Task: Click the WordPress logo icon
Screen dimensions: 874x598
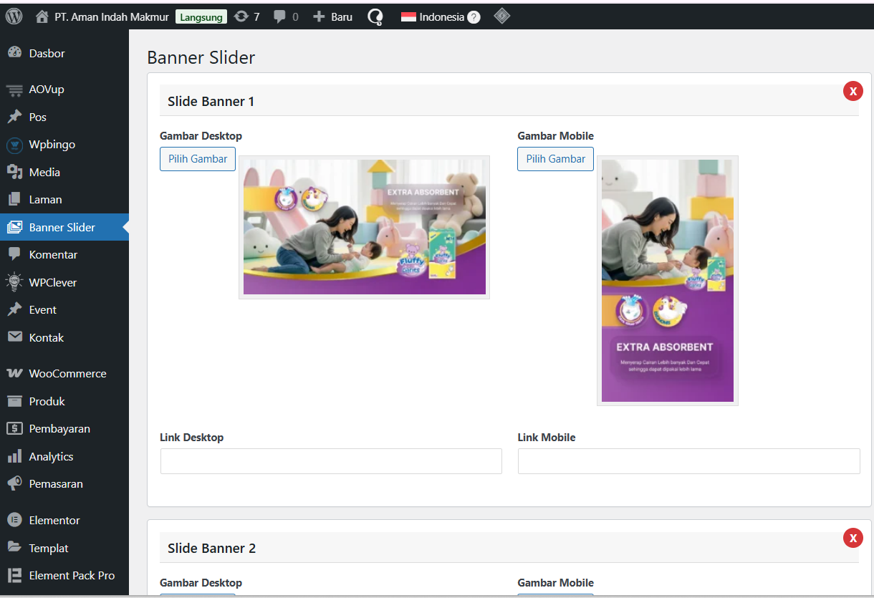Action: point(14,16)
